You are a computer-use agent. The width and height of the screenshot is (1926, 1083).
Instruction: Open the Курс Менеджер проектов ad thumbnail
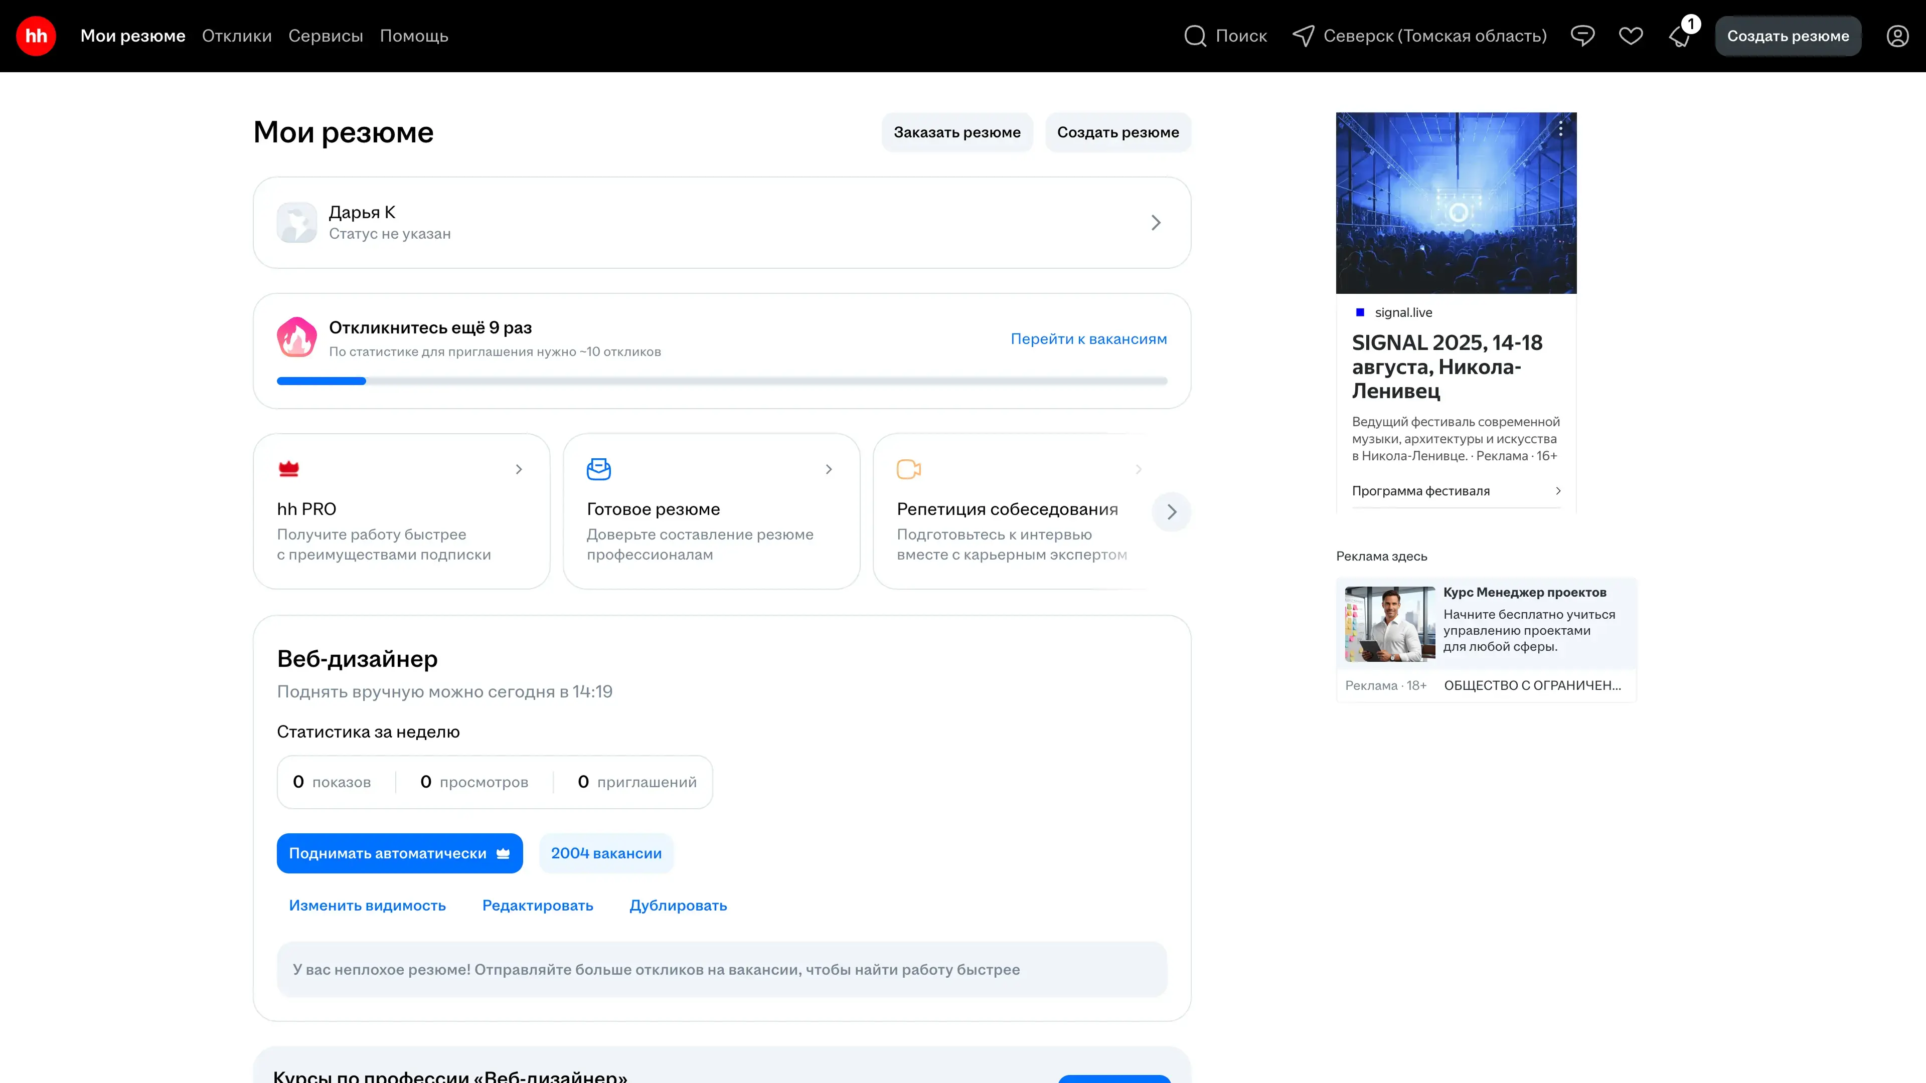1389,624
